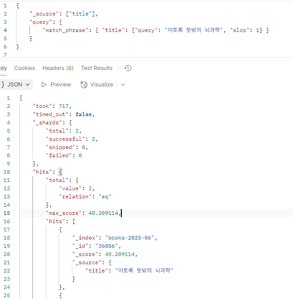Click the query string "이토록 뜻밖의 뇌과학" in request
293x299 pixels.
(x=194, y=30)
